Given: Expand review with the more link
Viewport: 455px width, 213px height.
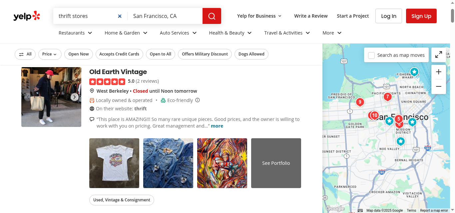Looking at the screenshot, I should coord(217,126).
